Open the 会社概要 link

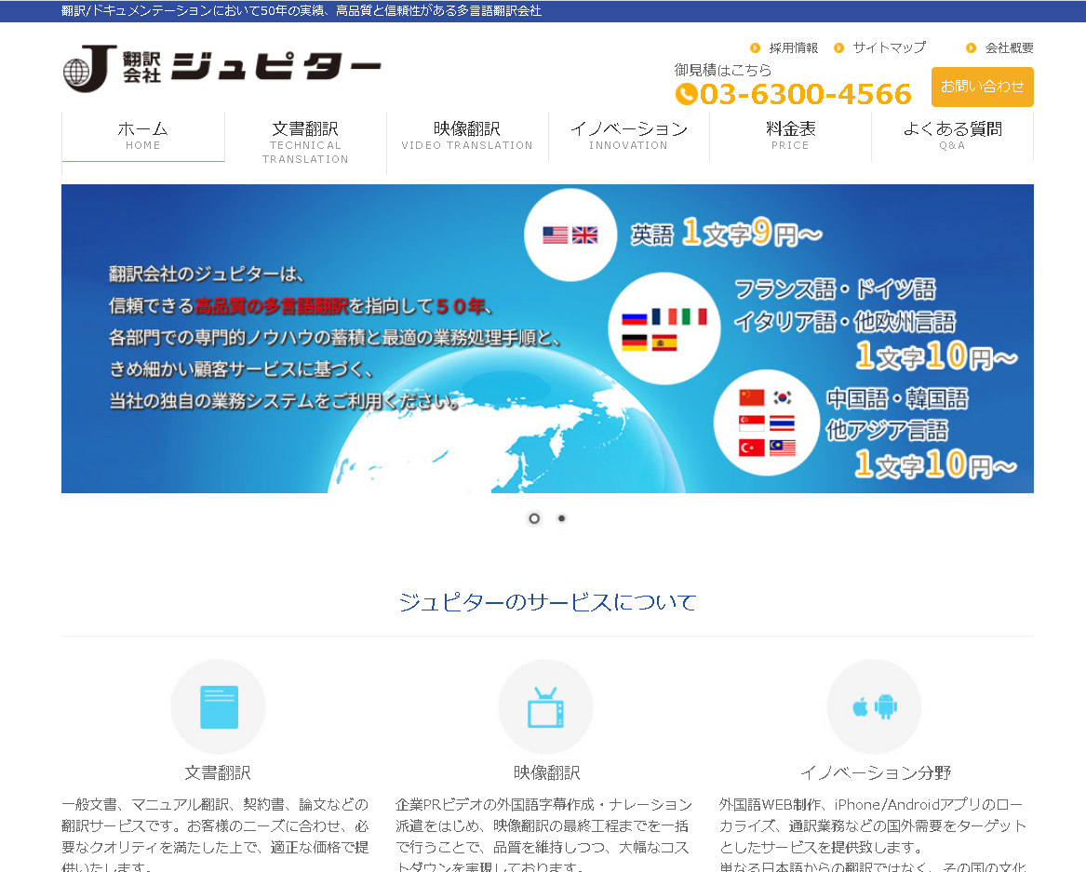1008,47
